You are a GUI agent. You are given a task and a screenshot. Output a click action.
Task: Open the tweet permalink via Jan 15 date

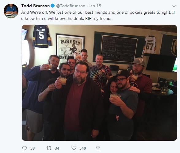(x=95, y=6)
